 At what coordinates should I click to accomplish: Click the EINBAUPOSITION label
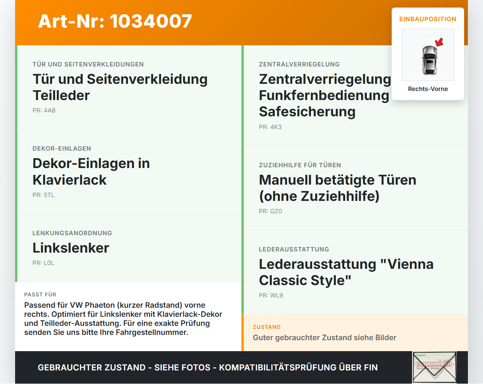click(x=428, y=19)
